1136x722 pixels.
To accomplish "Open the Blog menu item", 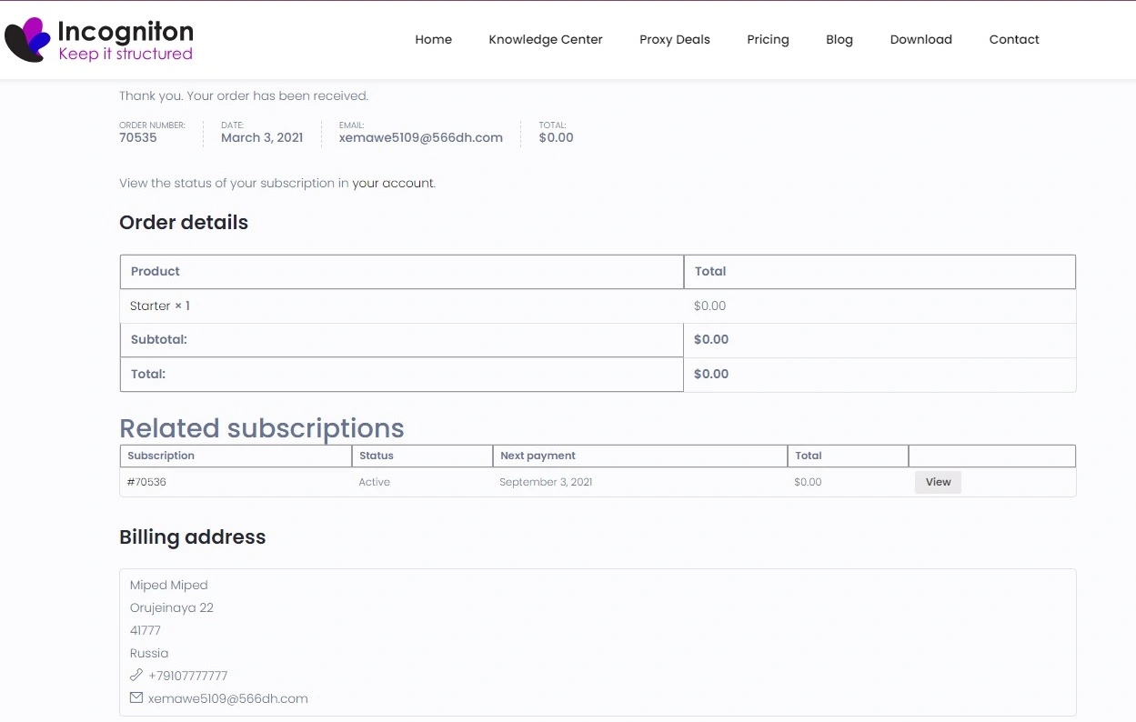I will point(839,39).
